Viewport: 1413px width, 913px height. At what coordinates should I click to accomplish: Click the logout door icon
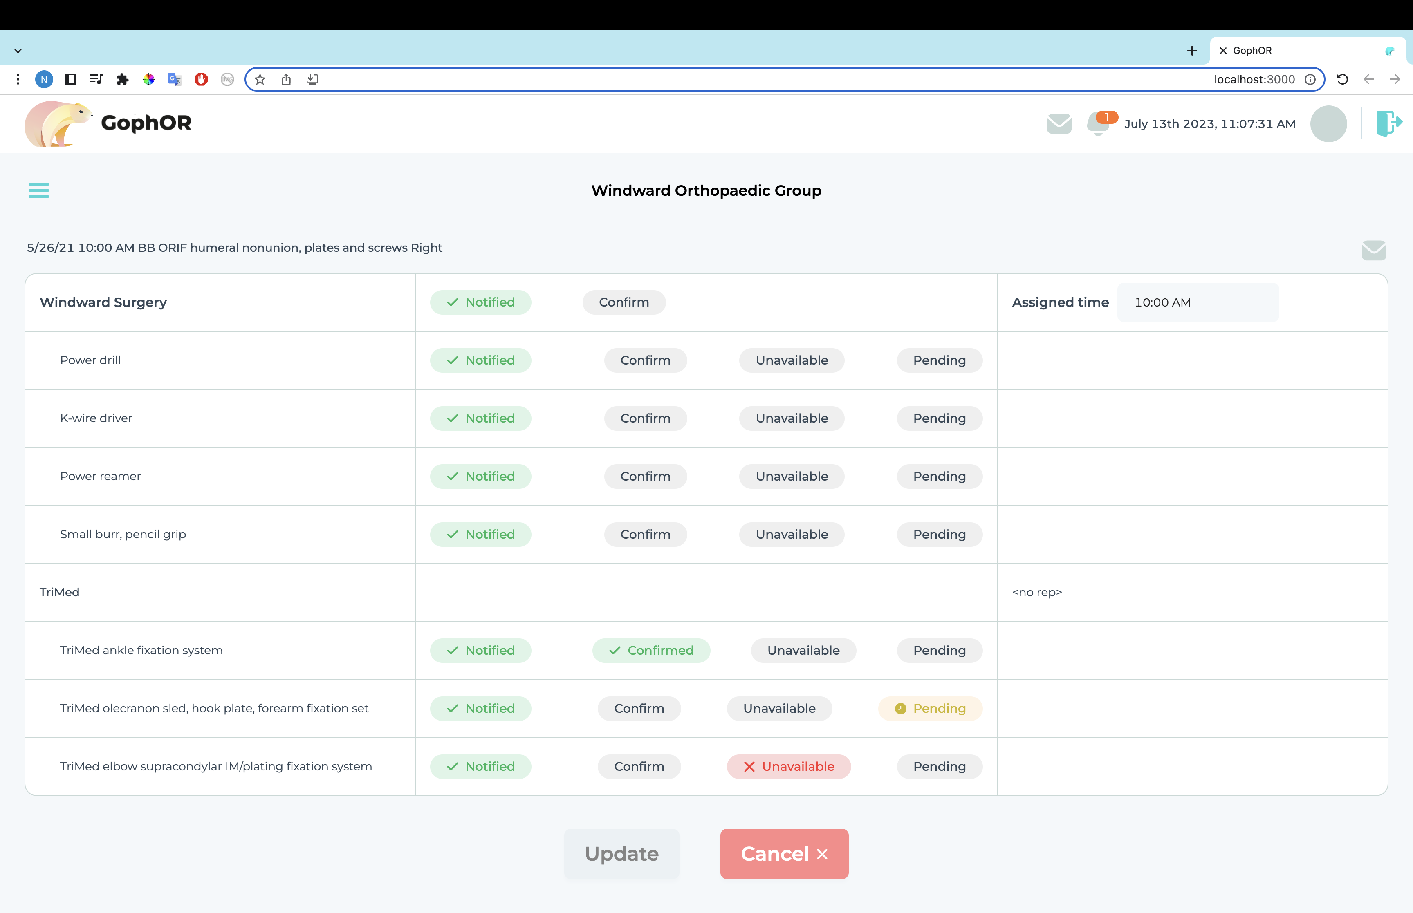1389,123
